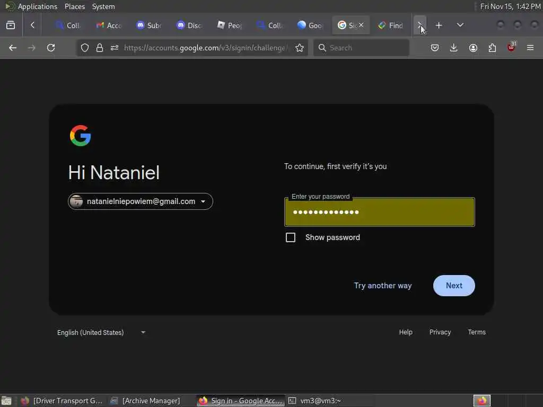The height and width of the screenshot is (407, 543).
Task: Switch to Sign in - Google Acc... taskbar window
Action: [x=241, y=401]
